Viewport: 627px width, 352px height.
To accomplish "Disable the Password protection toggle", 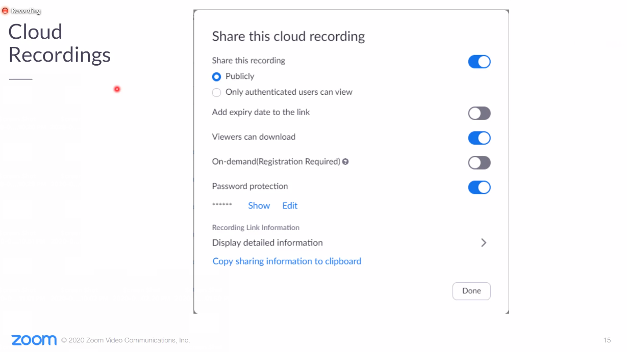I will tap(479, 187).
